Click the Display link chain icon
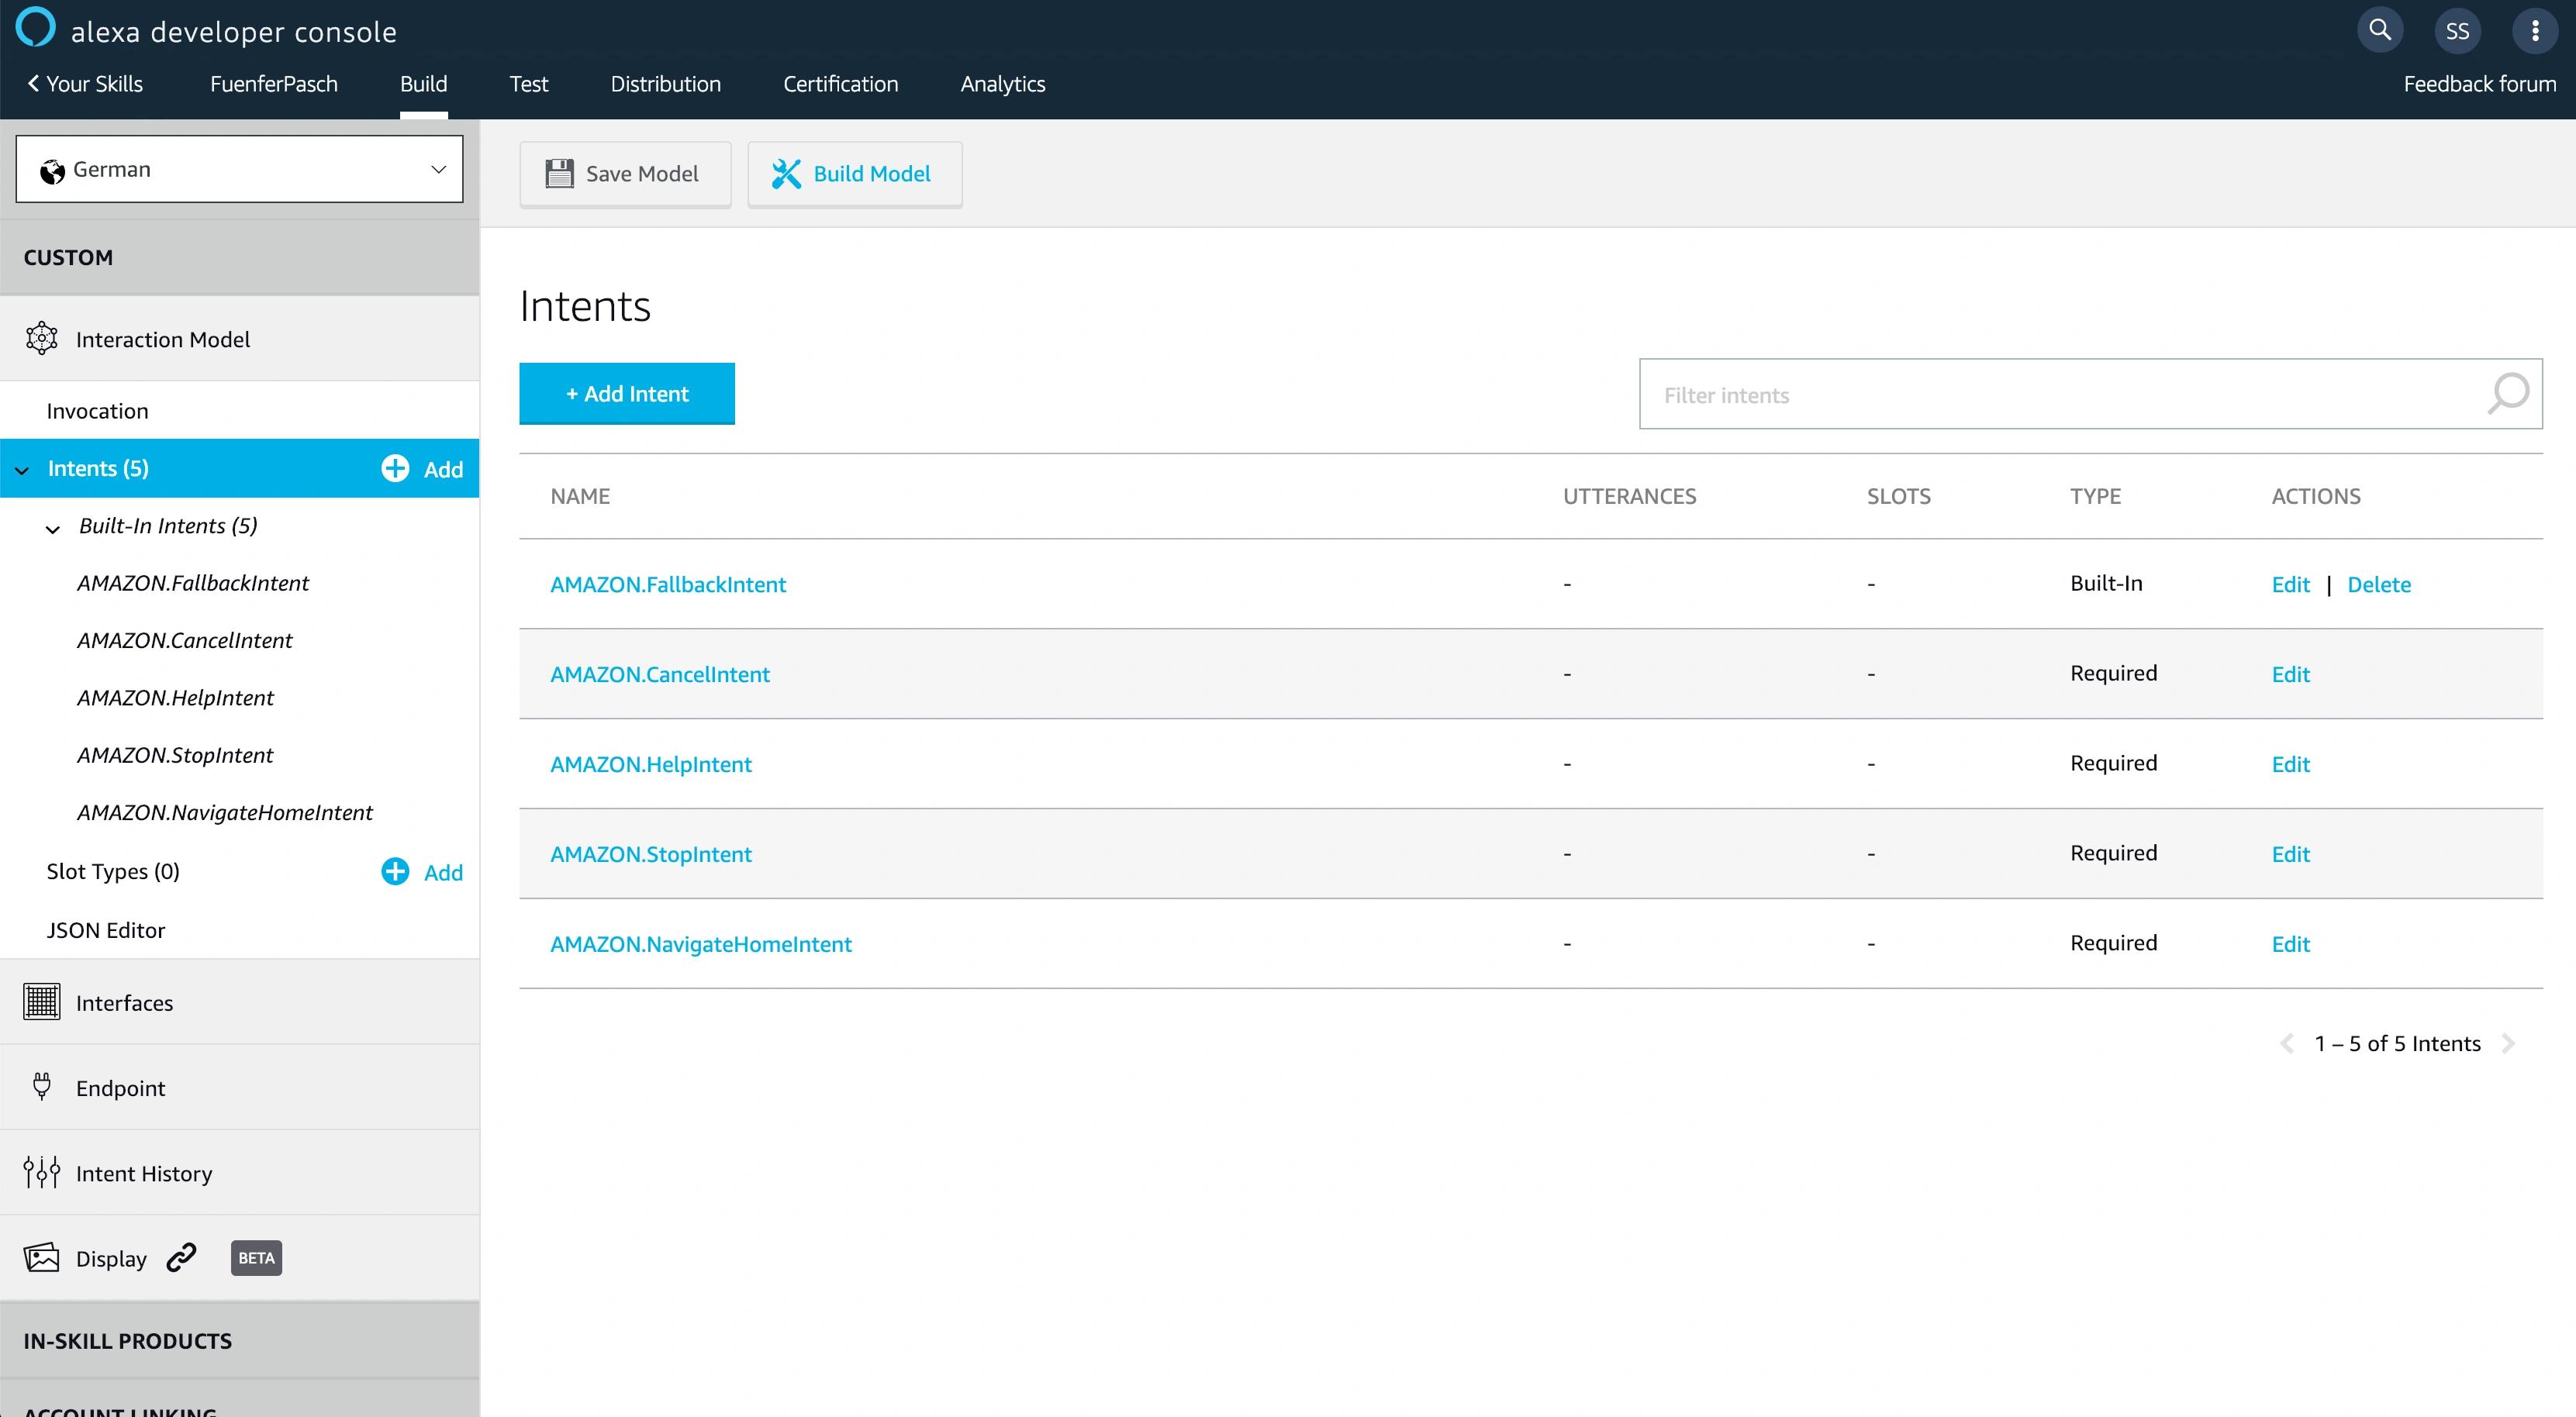This screenshot has width=2576, height=1417. (x=181, y=1257)
